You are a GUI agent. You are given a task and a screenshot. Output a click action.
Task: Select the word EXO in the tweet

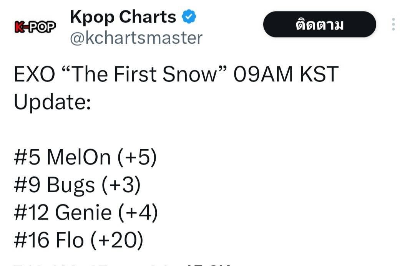tap(35, 74)
